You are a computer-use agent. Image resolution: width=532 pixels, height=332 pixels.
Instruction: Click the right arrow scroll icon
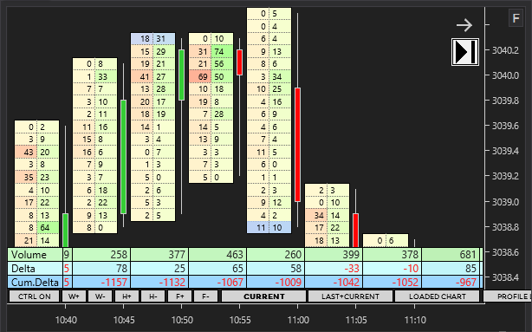pos(464,25)
